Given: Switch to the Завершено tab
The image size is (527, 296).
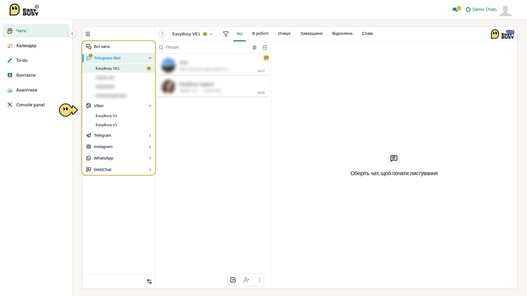Looking at the screenshot, I should coord(311,34).
